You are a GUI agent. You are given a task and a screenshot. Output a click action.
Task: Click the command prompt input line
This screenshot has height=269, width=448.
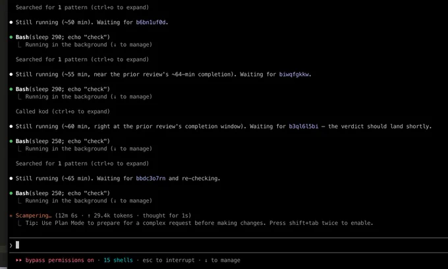pyautogui.click(x=229, y=245)
